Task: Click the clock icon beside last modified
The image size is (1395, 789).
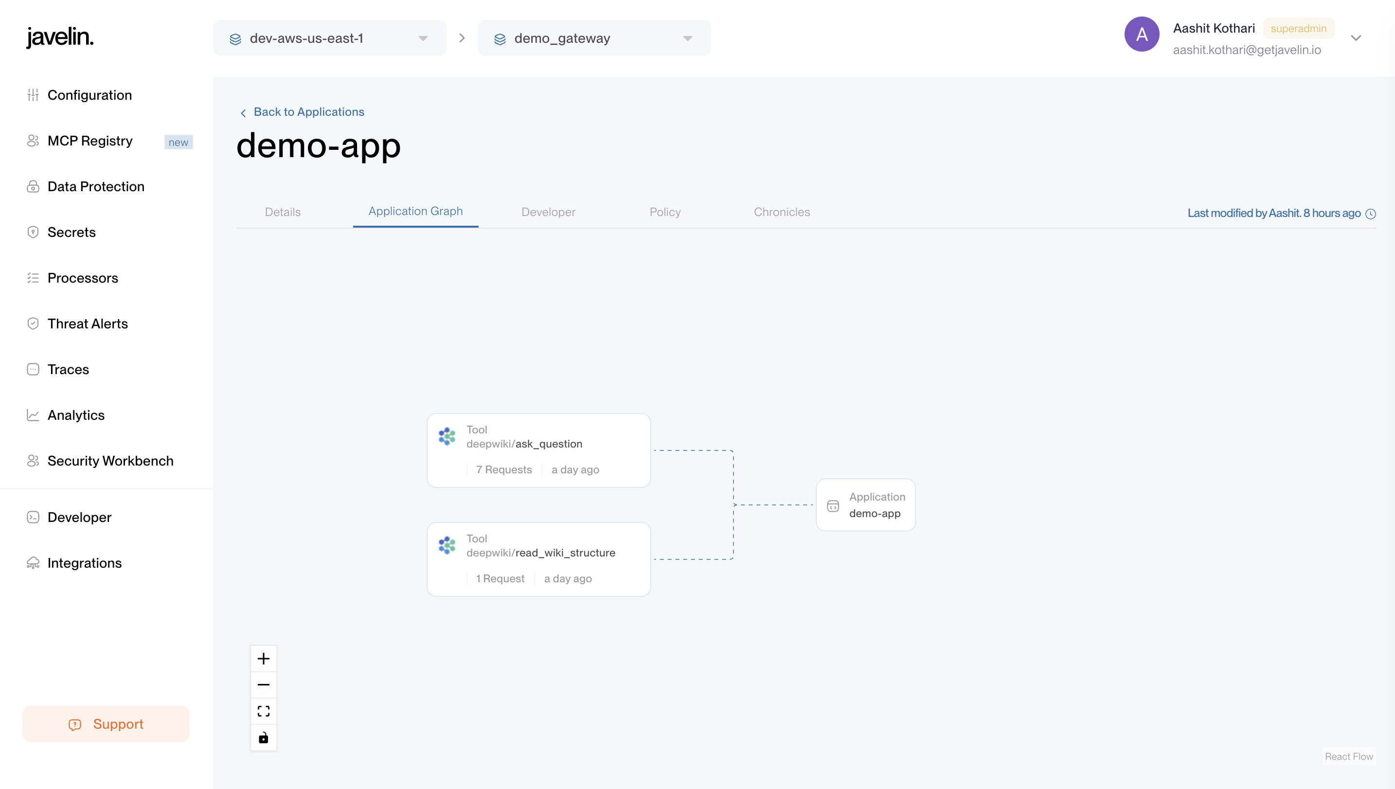Action: point(1371,214)
